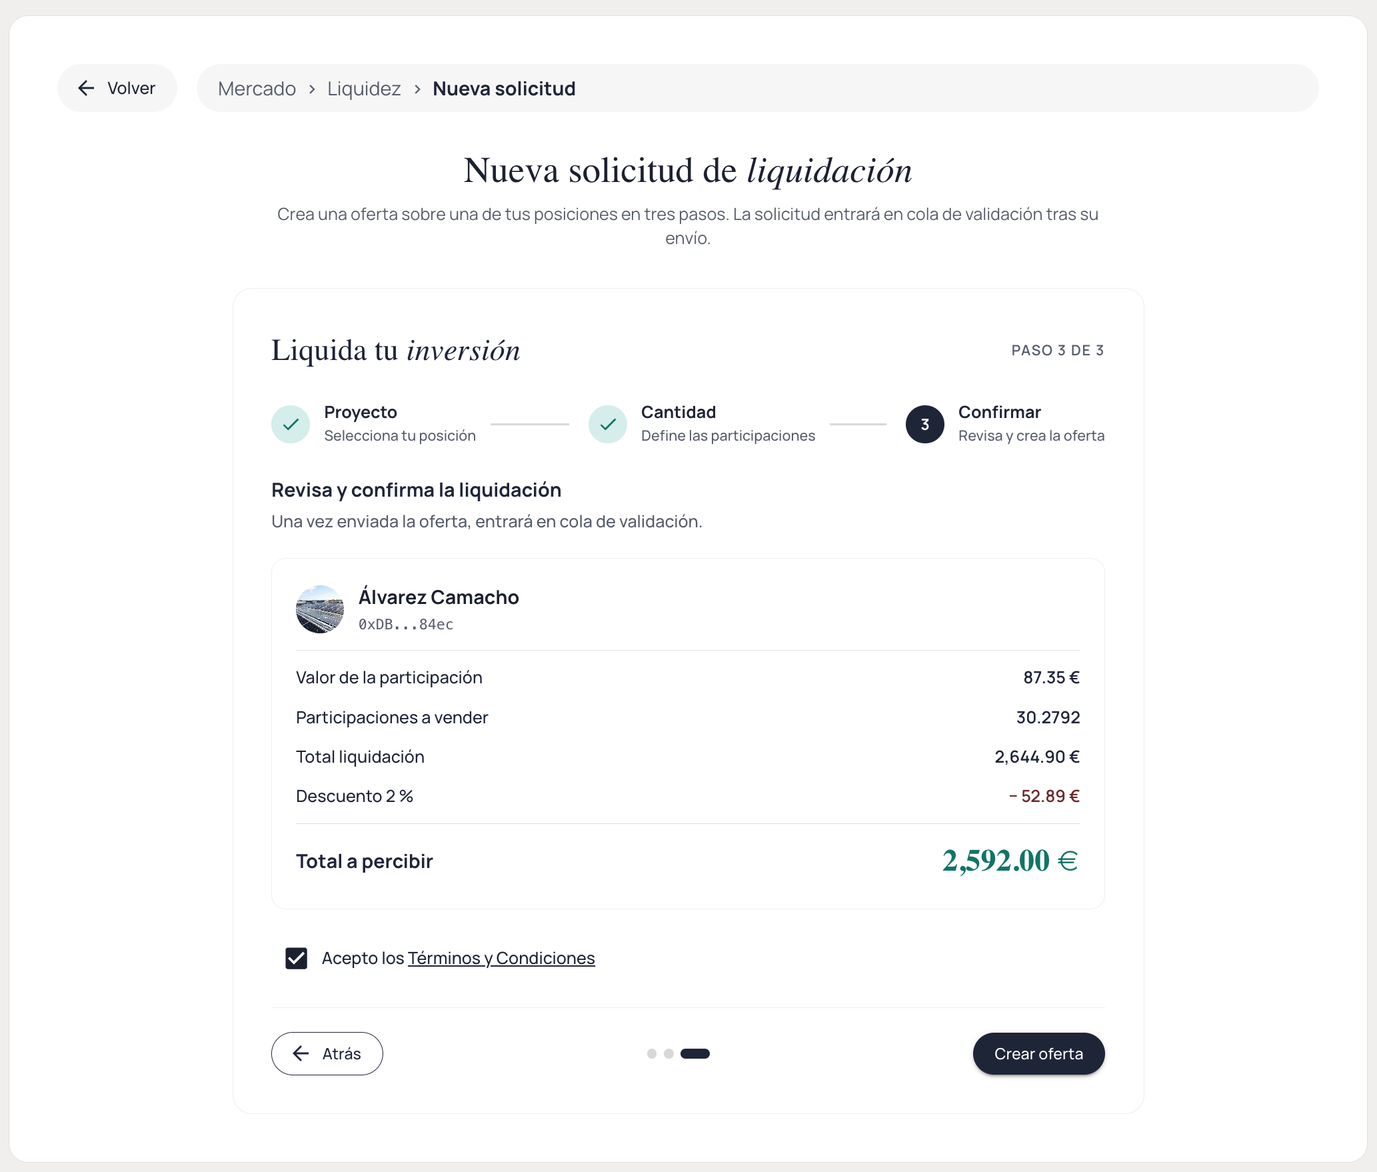Click the chevron after Liquidez breadcrumb
The height and width of the screenshot is (1172, 1377).
(417, 89)
